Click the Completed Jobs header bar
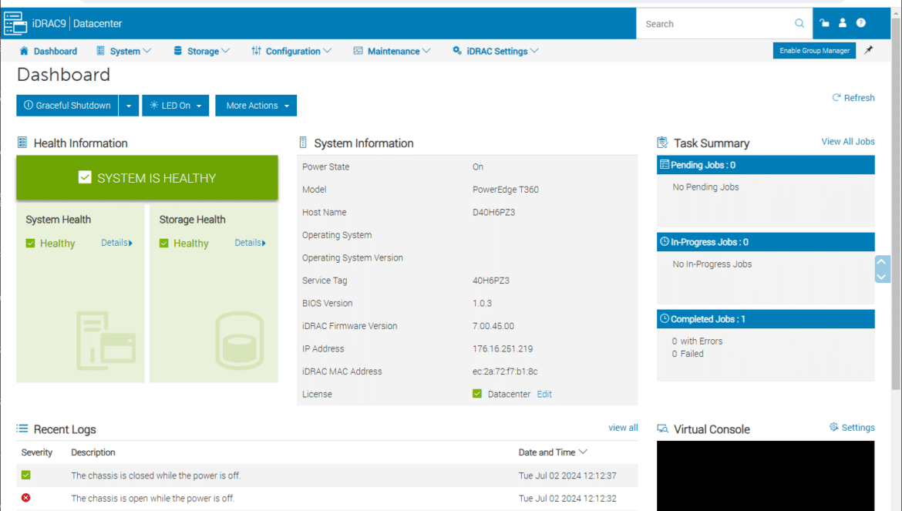This screenshot has width=902, height=511. (766, 319)
